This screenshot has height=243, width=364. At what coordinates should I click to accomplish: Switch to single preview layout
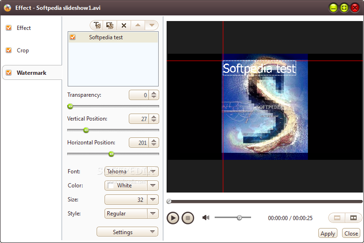[337, 218]
